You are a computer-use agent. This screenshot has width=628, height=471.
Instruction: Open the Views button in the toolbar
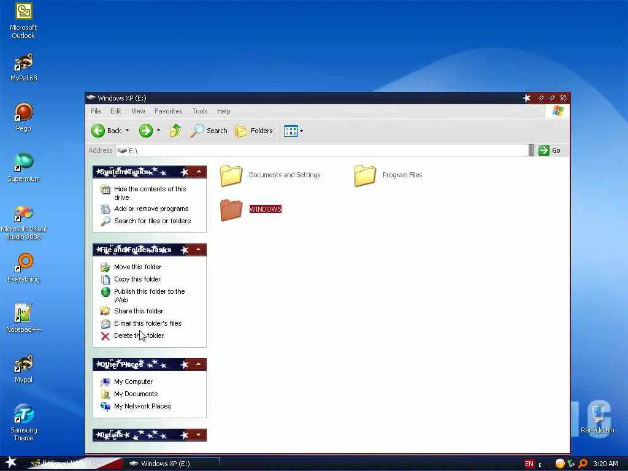point(291,131)
